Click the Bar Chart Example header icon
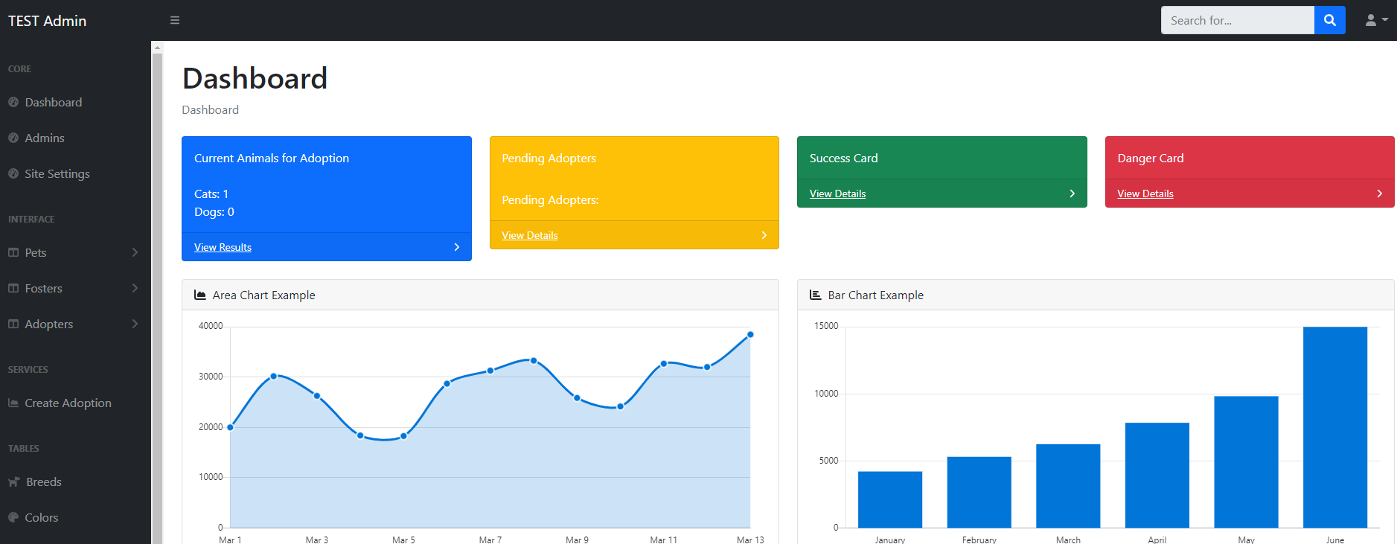 tap(815, 295)
